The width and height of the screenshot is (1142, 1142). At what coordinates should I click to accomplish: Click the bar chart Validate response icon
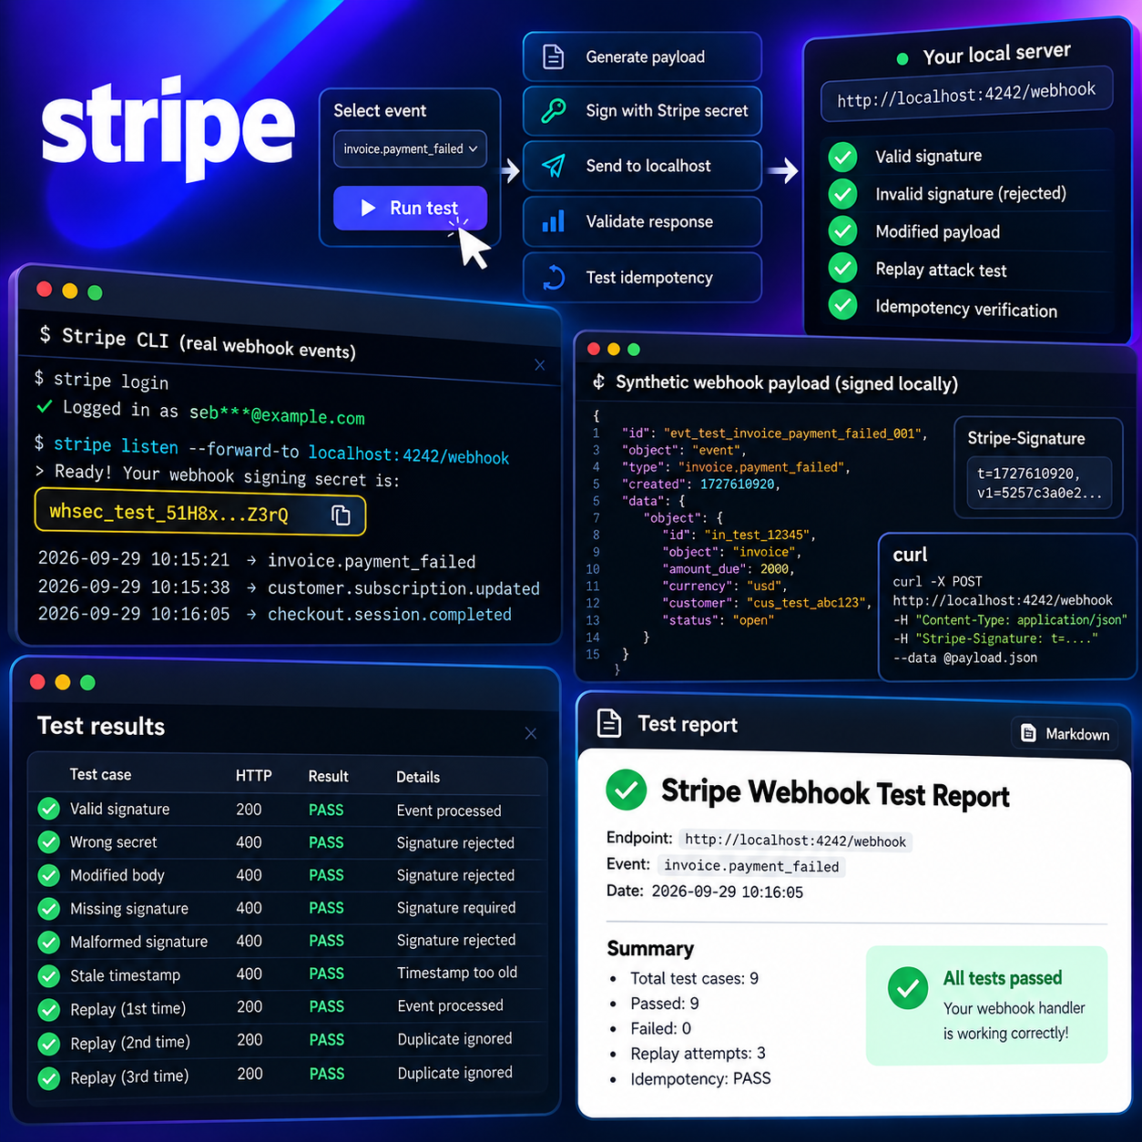[x=553, y=221]
